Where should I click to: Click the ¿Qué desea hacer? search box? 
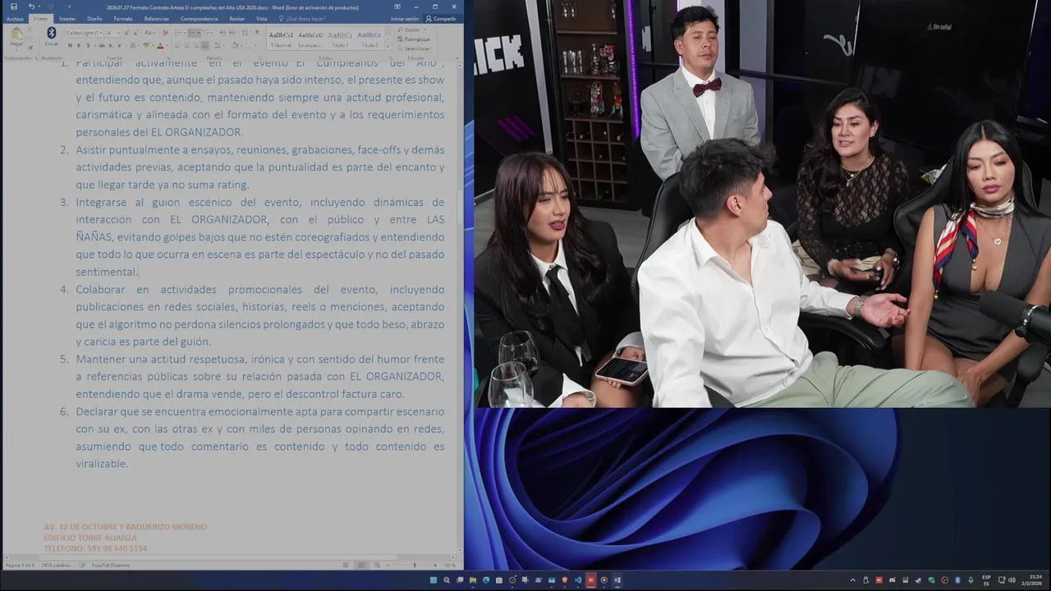[x=302, y=19]
